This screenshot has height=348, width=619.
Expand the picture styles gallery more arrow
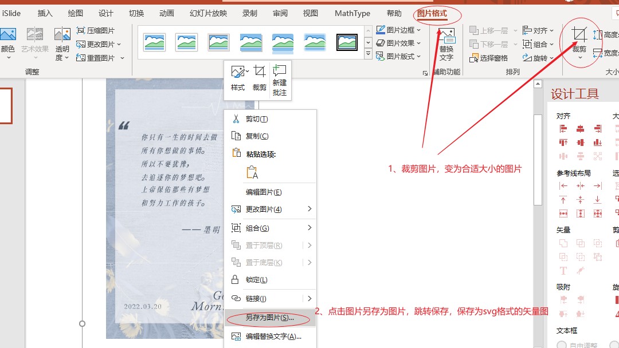click(368, 54)
